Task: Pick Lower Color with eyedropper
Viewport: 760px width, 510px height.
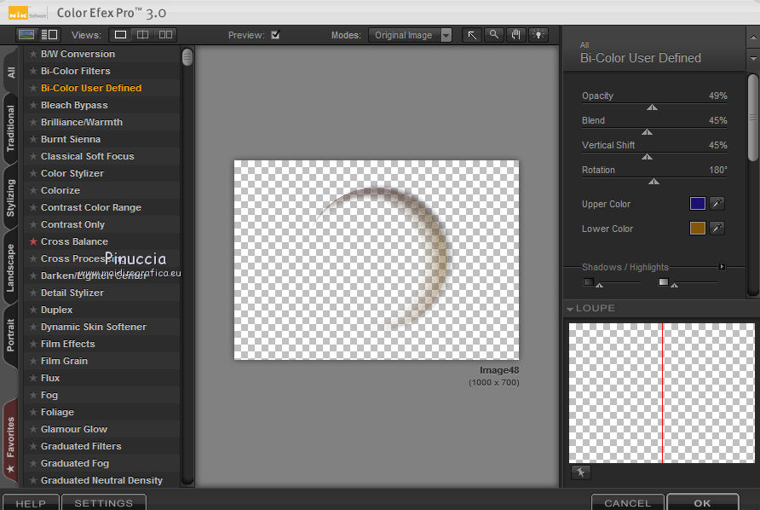Action: point(717,229)
